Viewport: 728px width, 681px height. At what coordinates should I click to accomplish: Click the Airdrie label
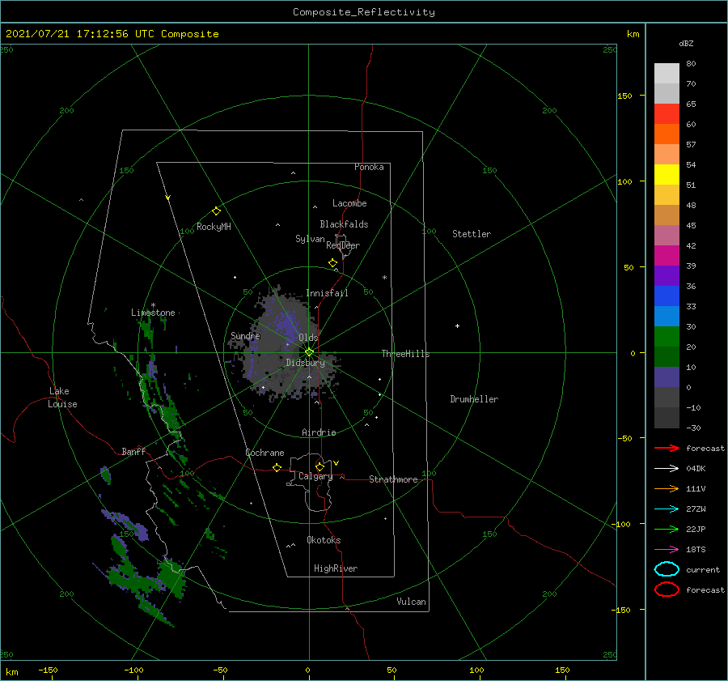319,432
